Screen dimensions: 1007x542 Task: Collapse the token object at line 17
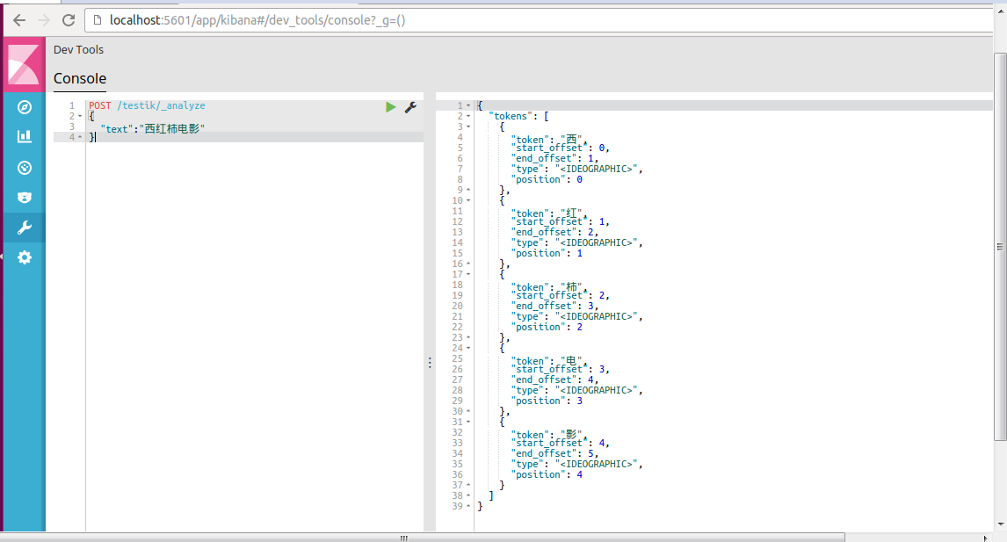[x=467, y=273]
